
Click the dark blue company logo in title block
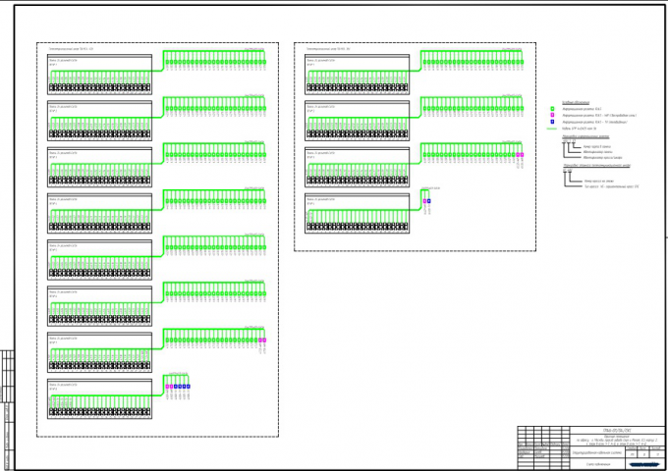644,464
